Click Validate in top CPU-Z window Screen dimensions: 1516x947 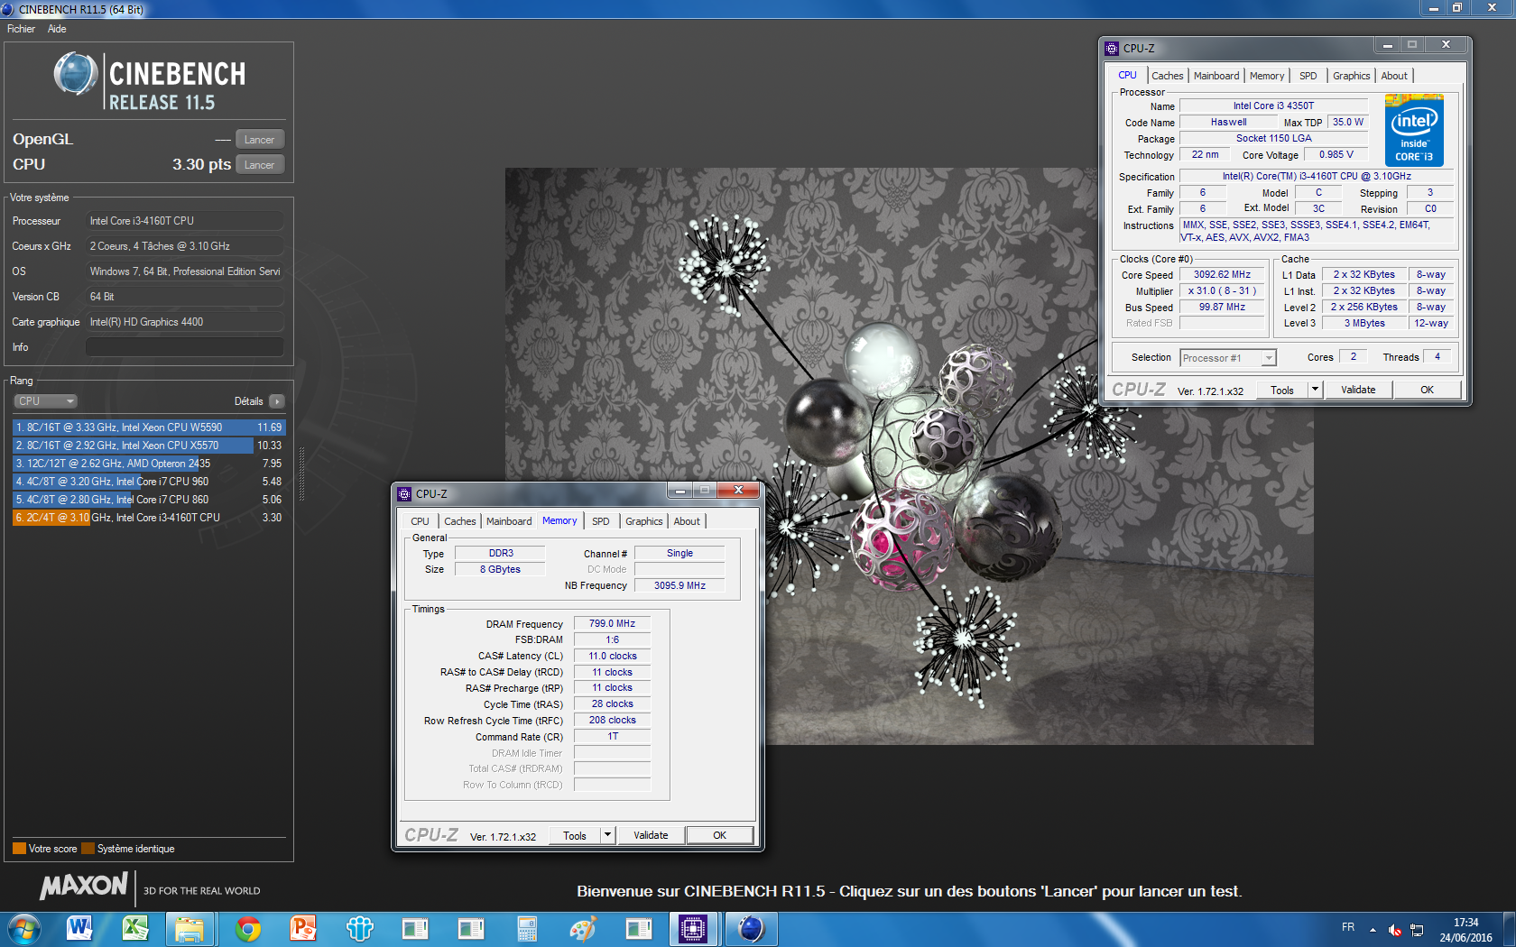(x=1358, y=391)
